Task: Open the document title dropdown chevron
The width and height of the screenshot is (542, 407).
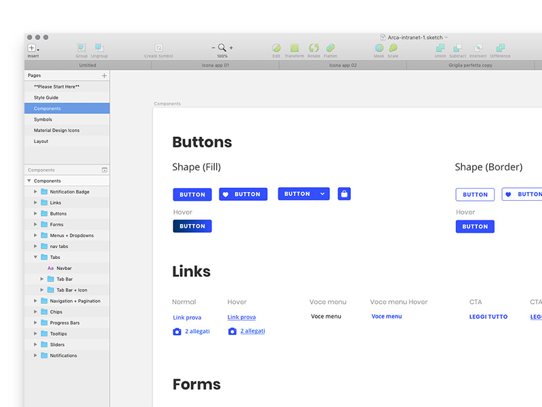Action: tap(446, 37)
